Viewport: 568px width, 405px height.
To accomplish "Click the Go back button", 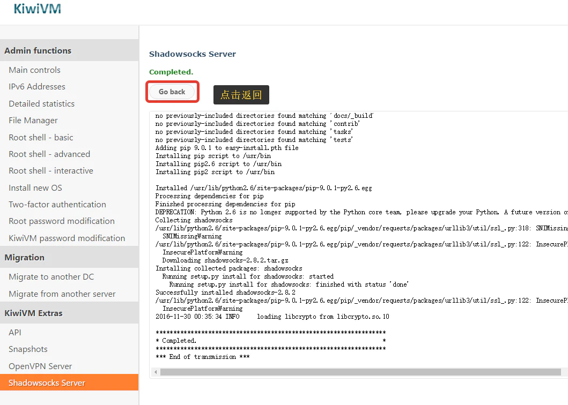I will [x=172, y=92].
